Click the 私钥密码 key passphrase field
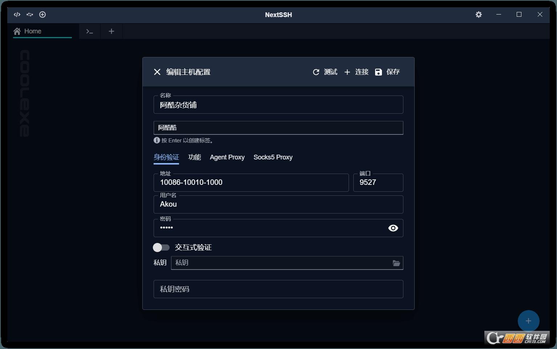557x349 pixels. tap(278, 289)
